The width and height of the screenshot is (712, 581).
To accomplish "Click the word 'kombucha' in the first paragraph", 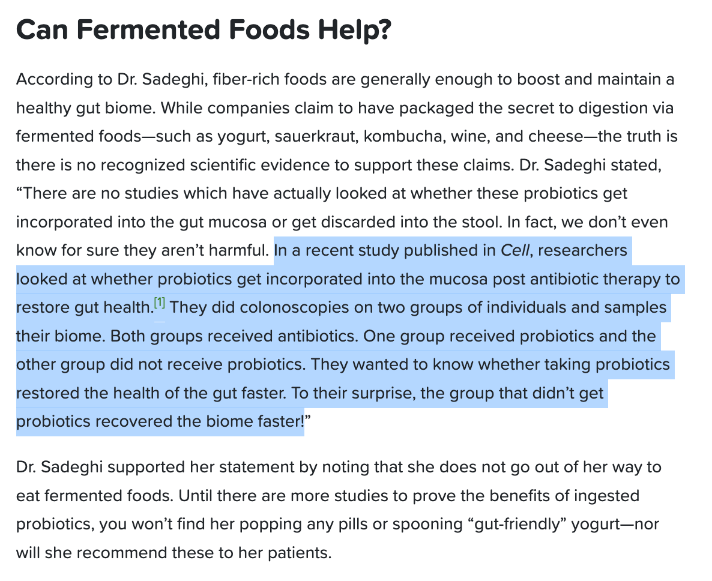I will pos(404,136).
